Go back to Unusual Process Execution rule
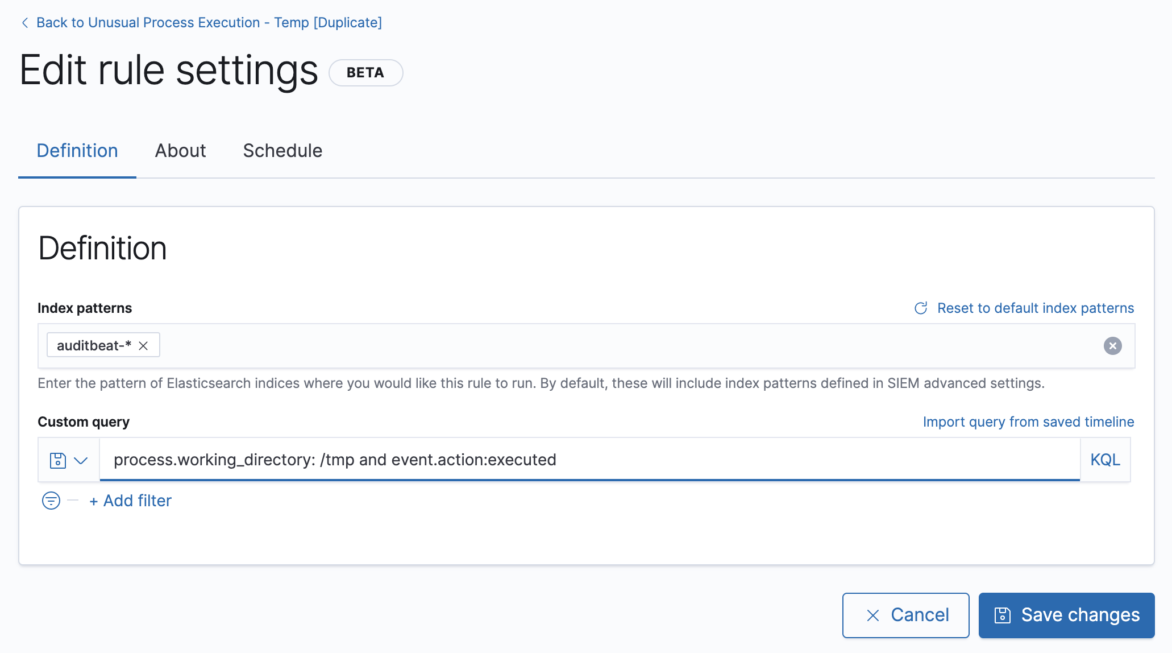Image resolution: width=1172 pixels, height=653 pixels. [209, 23]
